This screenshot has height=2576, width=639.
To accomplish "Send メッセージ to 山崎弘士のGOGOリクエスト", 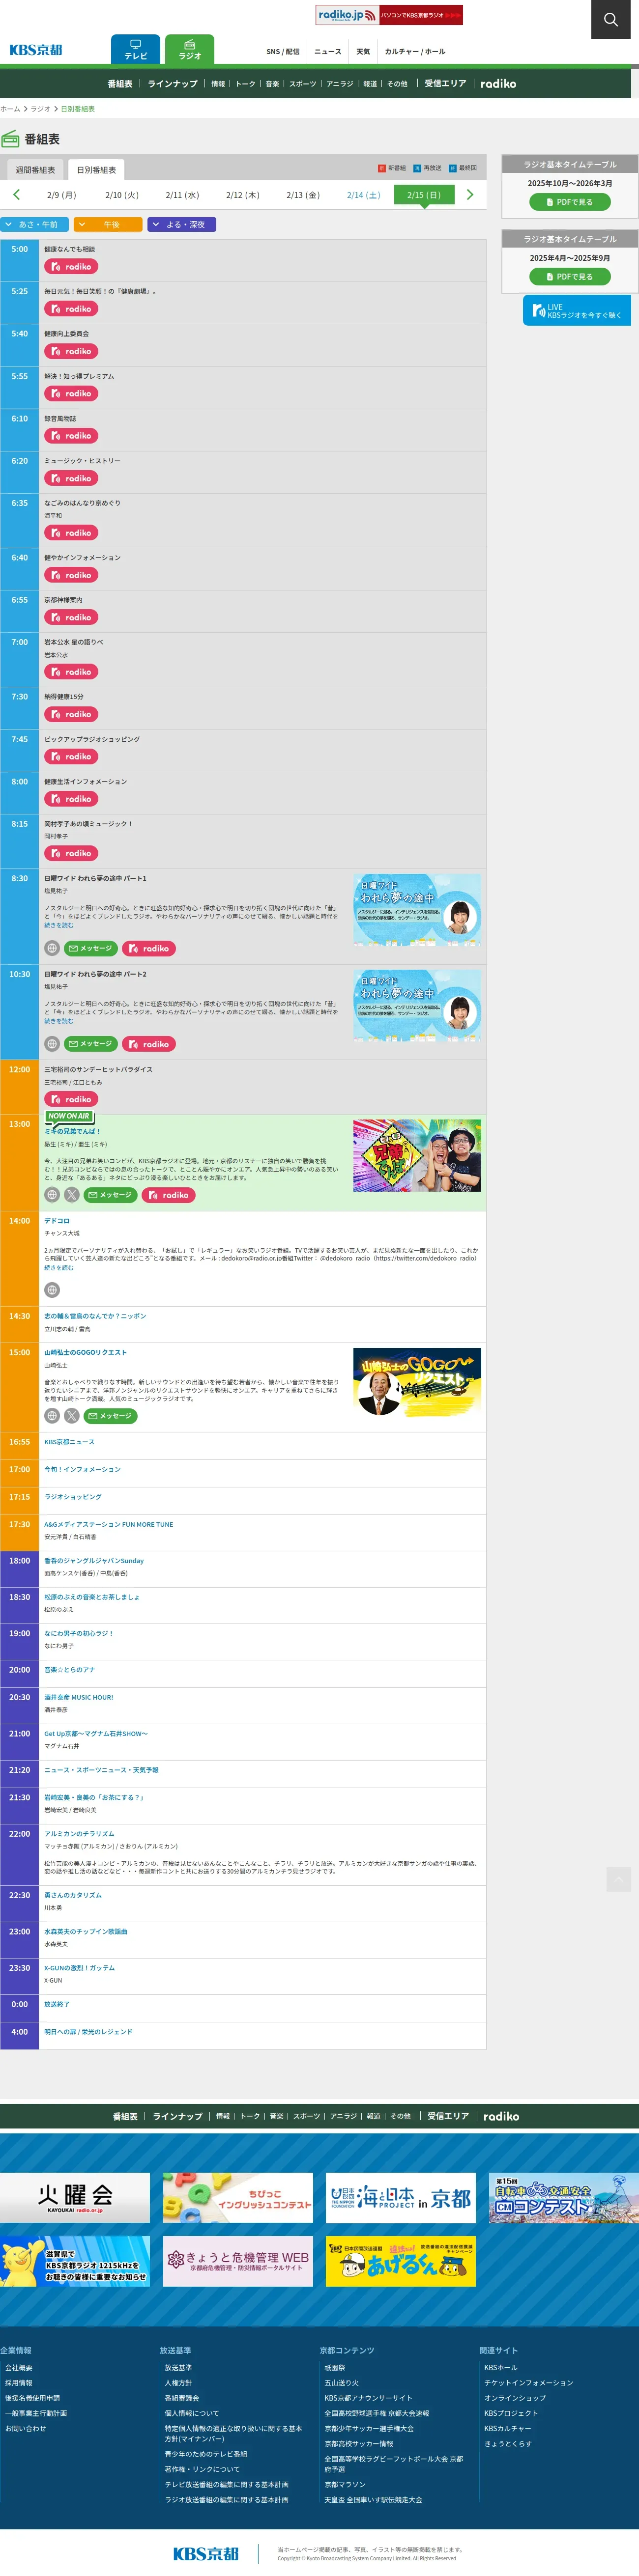I will tap(110, 1416).
